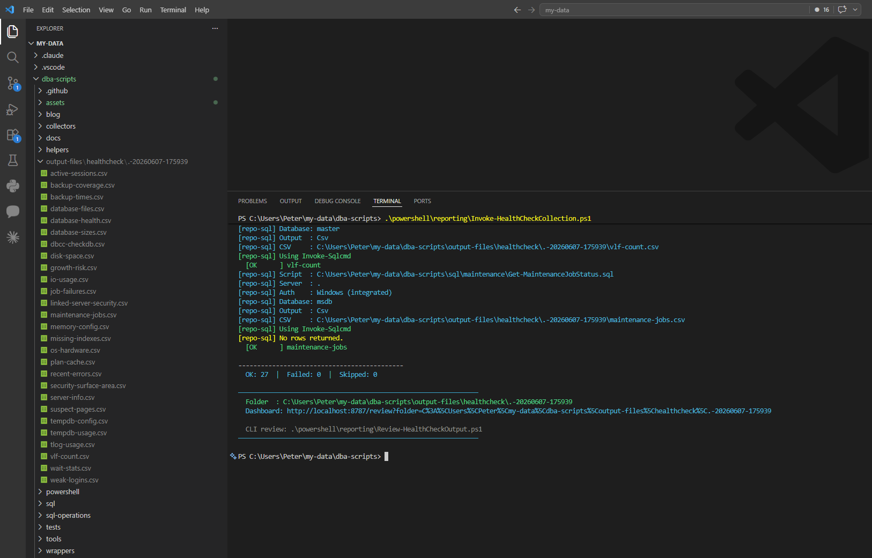Open the Explorer view in activity bar

13,32
